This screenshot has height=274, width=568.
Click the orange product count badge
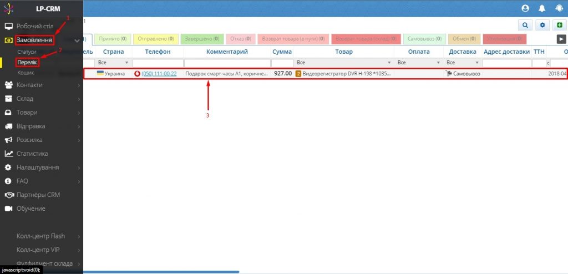pyautogui.click(x=298, y=74)
